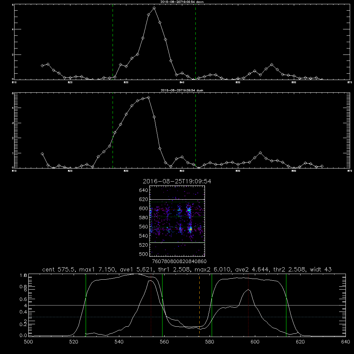Click the secondary diamond peak near 856 in dawn plot
The height and width of the screenshot is (354, 354).
[272, 64]
